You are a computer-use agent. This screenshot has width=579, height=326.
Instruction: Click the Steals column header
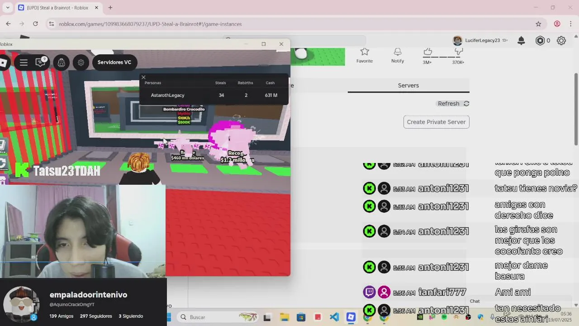220,83
